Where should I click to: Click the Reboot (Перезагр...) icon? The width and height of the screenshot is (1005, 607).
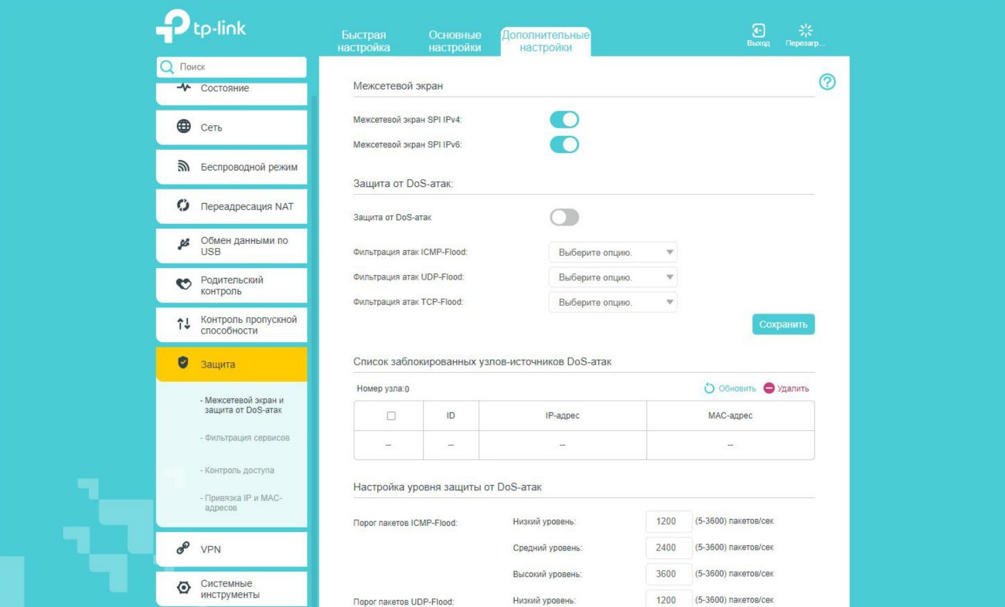[x=805, y=31]
